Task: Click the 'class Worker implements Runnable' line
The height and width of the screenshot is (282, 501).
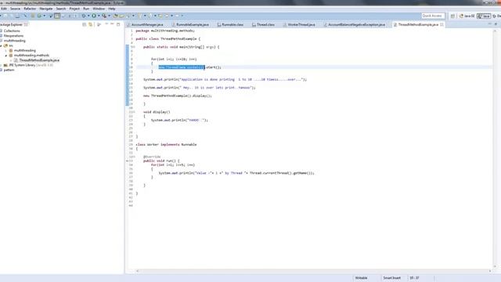Action: point(166,144)
